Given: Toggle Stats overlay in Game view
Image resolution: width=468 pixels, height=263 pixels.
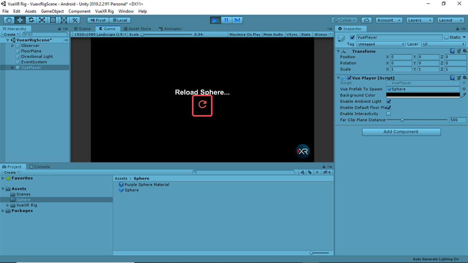Looking at the screenshot, I should click(306, 34).
